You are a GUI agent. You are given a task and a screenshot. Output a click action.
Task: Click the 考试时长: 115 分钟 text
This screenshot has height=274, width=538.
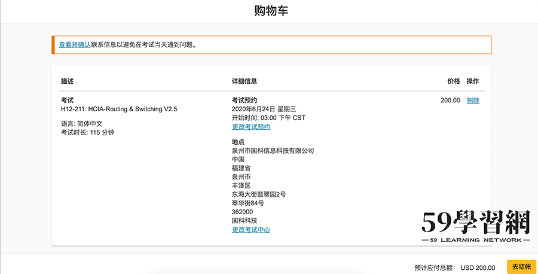87,132
